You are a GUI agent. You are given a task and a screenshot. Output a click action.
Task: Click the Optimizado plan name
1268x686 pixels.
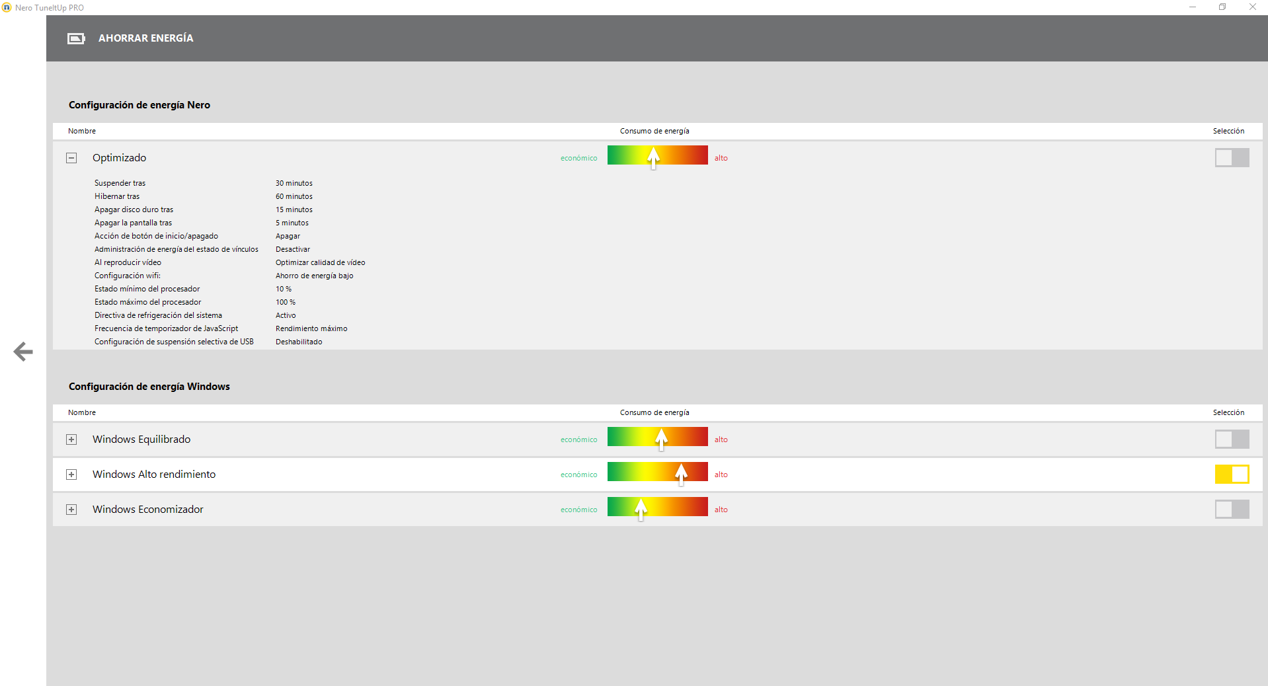119,157
